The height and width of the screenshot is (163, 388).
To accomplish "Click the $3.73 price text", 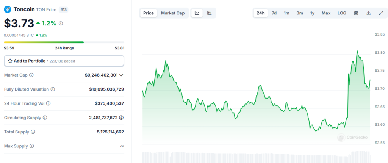I will 19,23.
